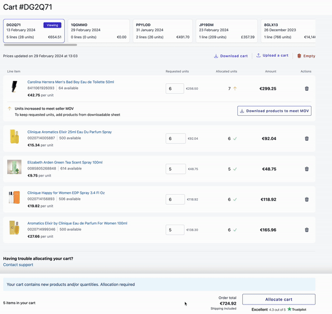
Task: Open the Contact support link
Action: (x=18, y=265)
